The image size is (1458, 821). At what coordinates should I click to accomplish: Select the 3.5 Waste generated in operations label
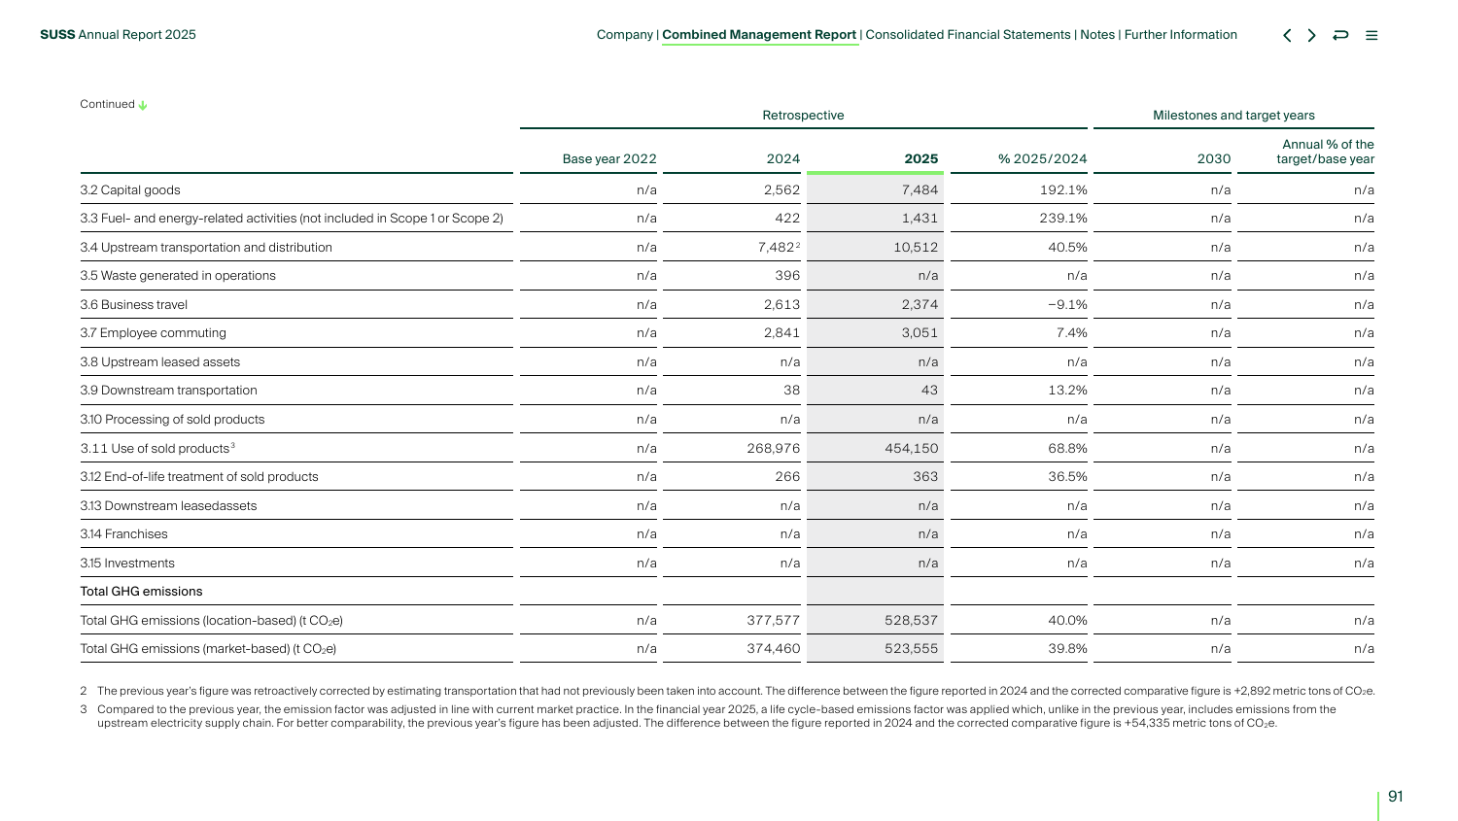tap(178, 276)
